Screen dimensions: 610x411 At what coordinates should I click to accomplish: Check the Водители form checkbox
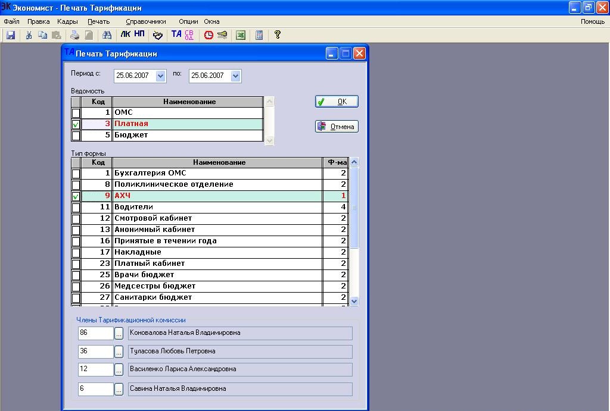(76, 208)
